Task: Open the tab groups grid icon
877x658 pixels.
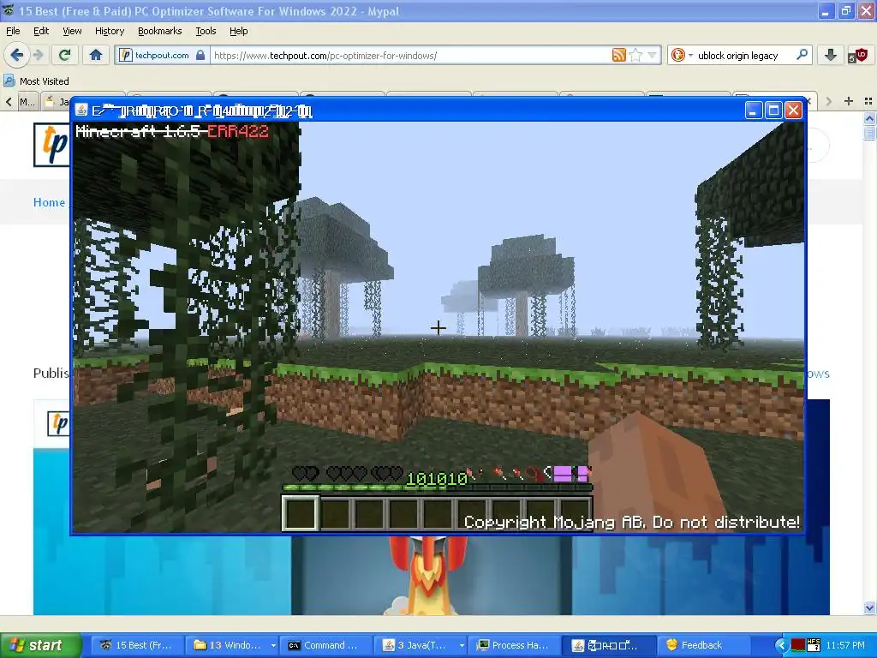Action: [x=868, y=101]
